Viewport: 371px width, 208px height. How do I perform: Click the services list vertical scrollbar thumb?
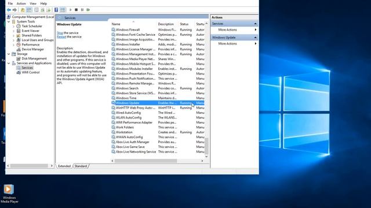click(206, 146)
